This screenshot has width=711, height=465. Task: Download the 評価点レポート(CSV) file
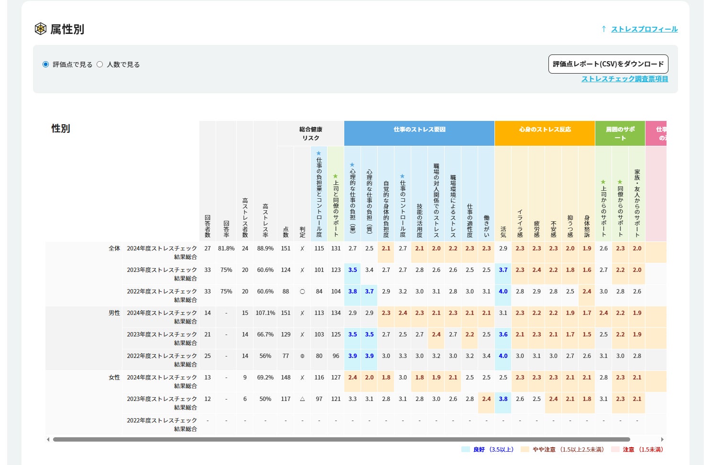click(608, 64)
